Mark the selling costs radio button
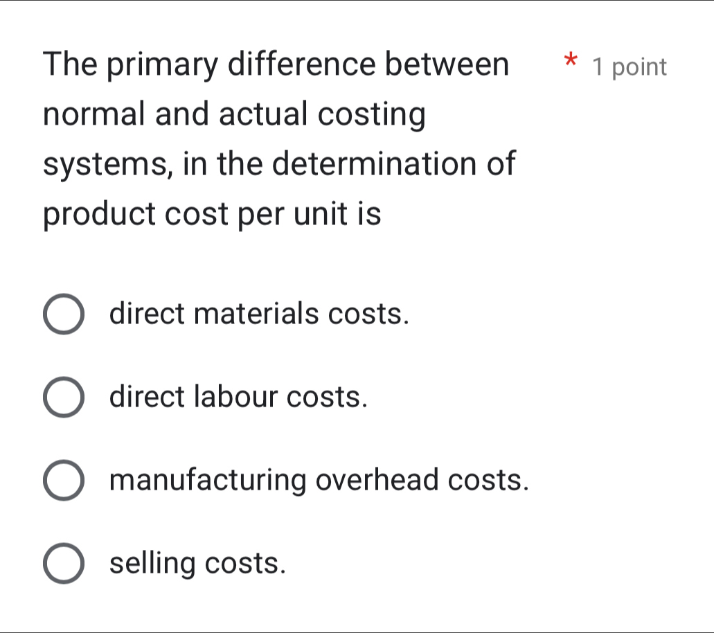 [64, 563]
